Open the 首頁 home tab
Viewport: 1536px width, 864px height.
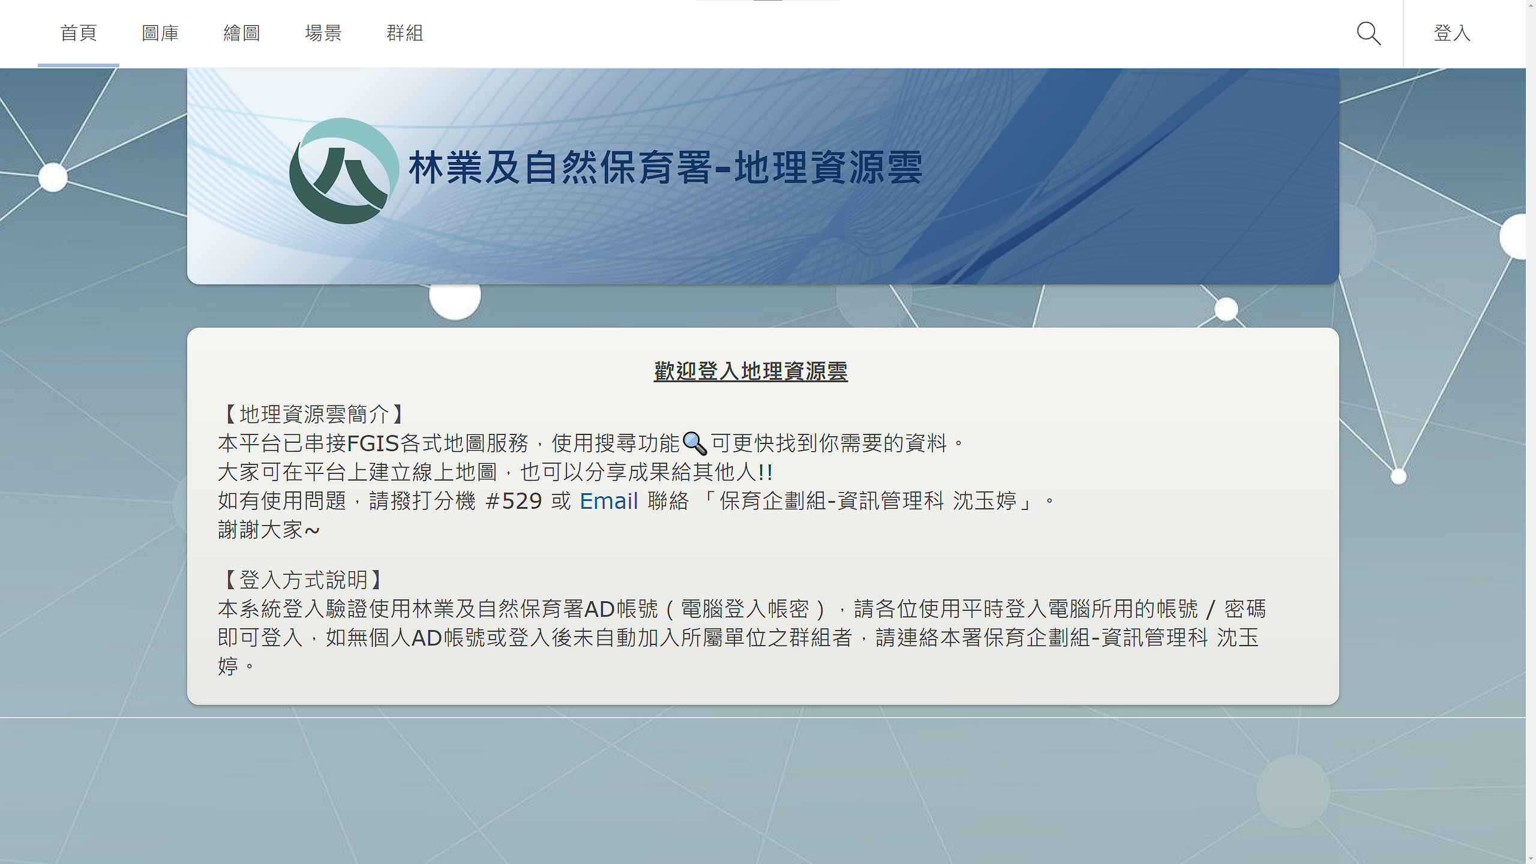[x=79, y=34]
